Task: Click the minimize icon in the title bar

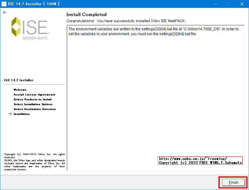Action: click(216, 4)
